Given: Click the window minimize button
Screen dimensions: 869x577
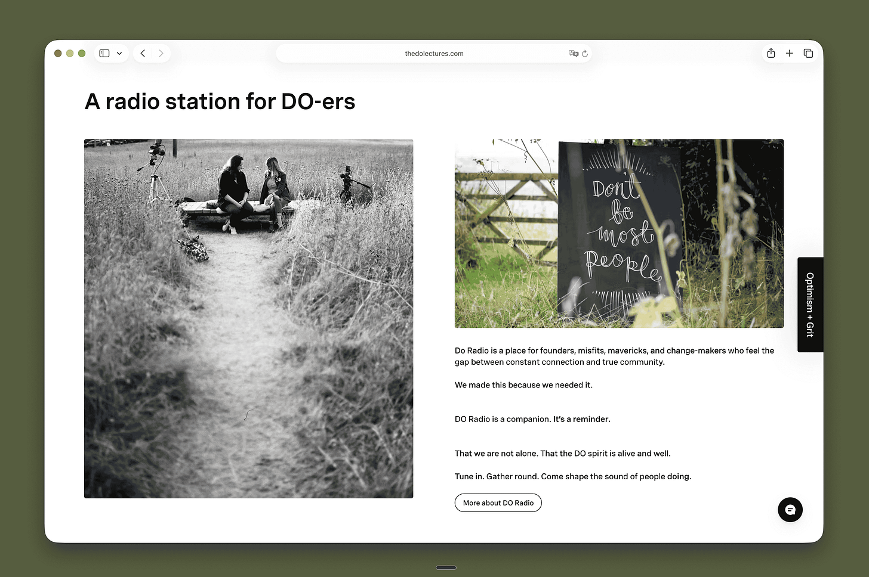Looking at the screenshot, I should [70, 54].
